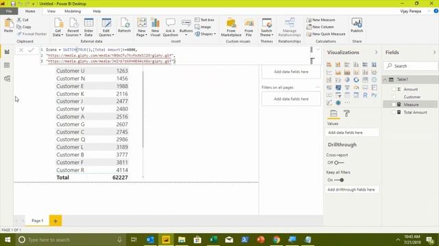Image resolution: width=439 pixels, height=246 pixels.
Task: Open the Recent Sources dropdown
Action: (73, 33)
